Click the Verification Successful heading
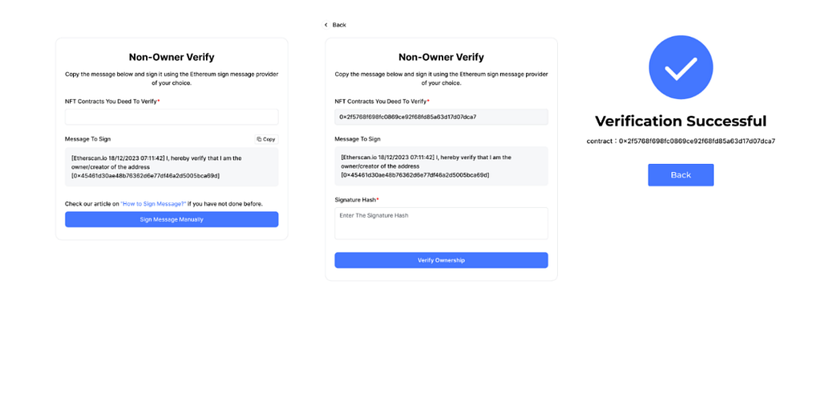Screen dimensions: 821x396 tap(681, 122)
